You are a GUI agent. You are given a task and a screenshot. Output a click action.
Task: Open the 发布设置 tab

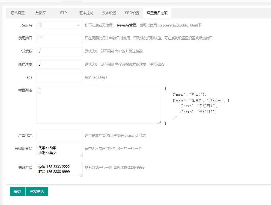click(109, 13)
